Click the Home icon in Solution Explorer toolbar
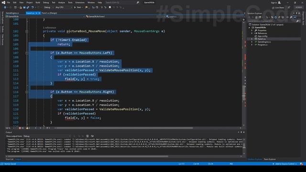 coord(256,17)
